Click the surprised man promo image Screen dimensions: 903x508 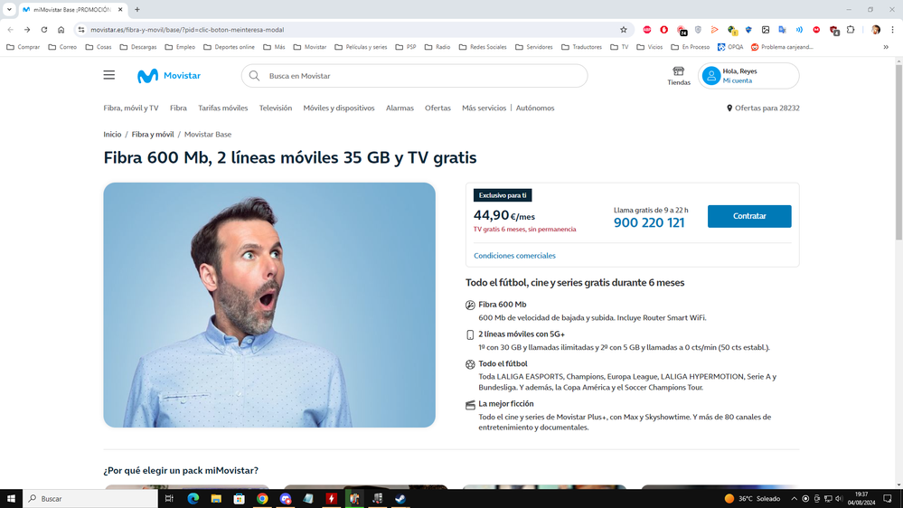[269, 305]
